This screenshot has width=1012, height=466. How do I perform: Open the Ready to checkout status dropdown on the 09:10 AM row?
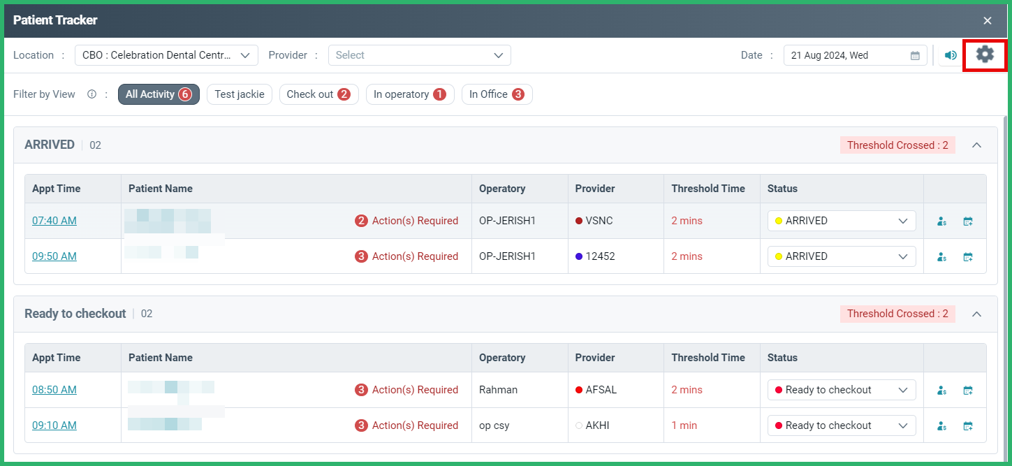pyautogui.click(x=841, y=425)
